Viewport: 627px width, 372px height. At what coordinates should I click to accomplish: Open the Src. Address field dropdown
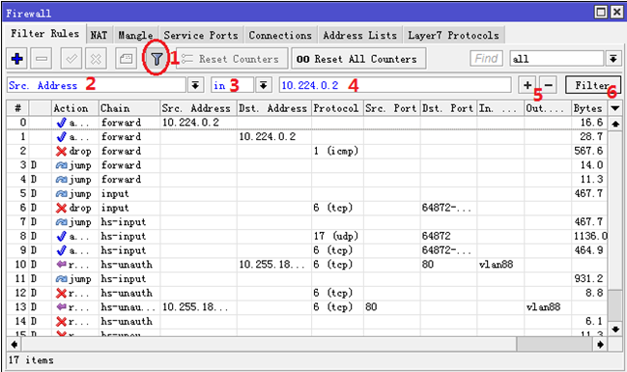tap(195, 85)
